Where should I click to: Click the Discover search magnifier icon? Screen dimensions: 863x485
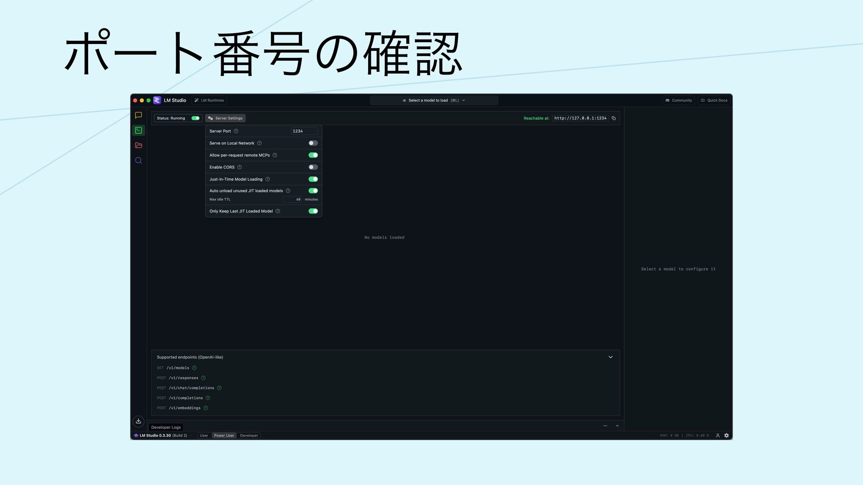pos(138,160)
